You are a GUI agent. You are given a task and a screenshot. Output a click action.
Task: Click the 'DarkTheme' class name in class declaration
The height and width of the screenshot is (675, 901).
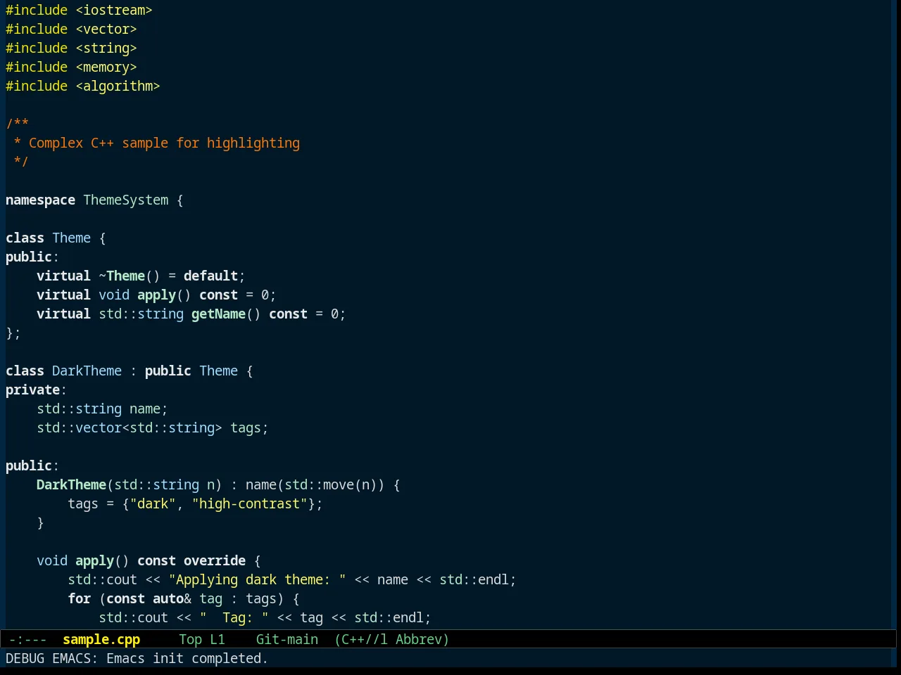pyautogui.click(x=87, y=371)
